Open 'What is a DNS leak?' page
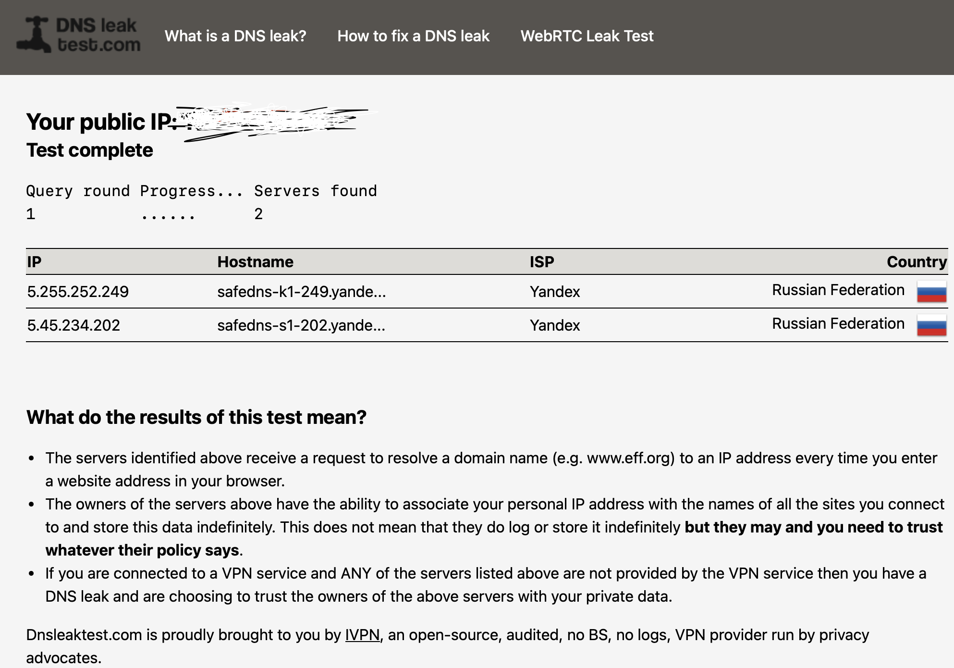The height and width of the screenshot is (668, 954). click(x=235, y=36)
